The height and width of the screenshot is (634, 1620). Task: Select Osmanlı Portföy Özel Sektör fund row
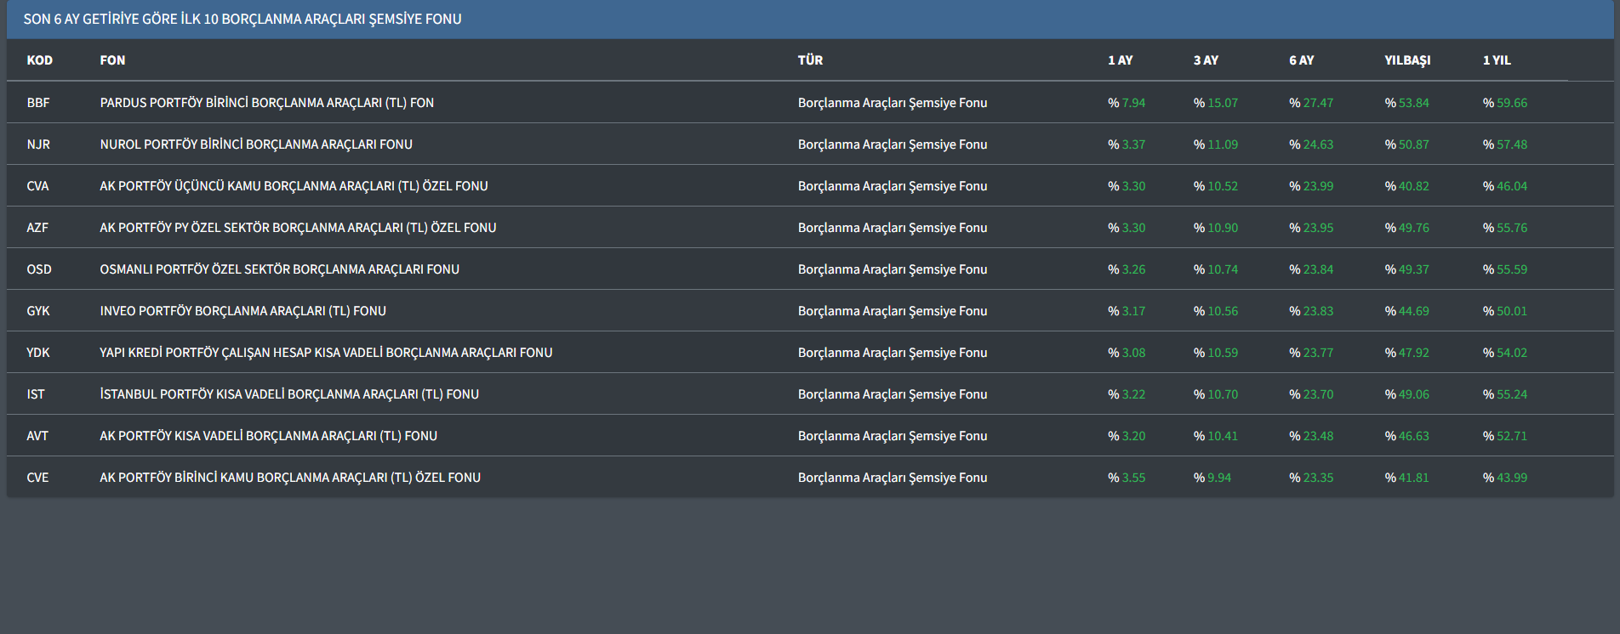[x=279, y=269]
